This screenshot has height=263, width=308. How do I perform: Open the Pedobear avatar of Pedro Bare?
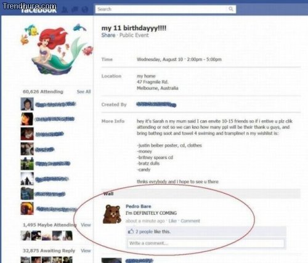point(111,214)
